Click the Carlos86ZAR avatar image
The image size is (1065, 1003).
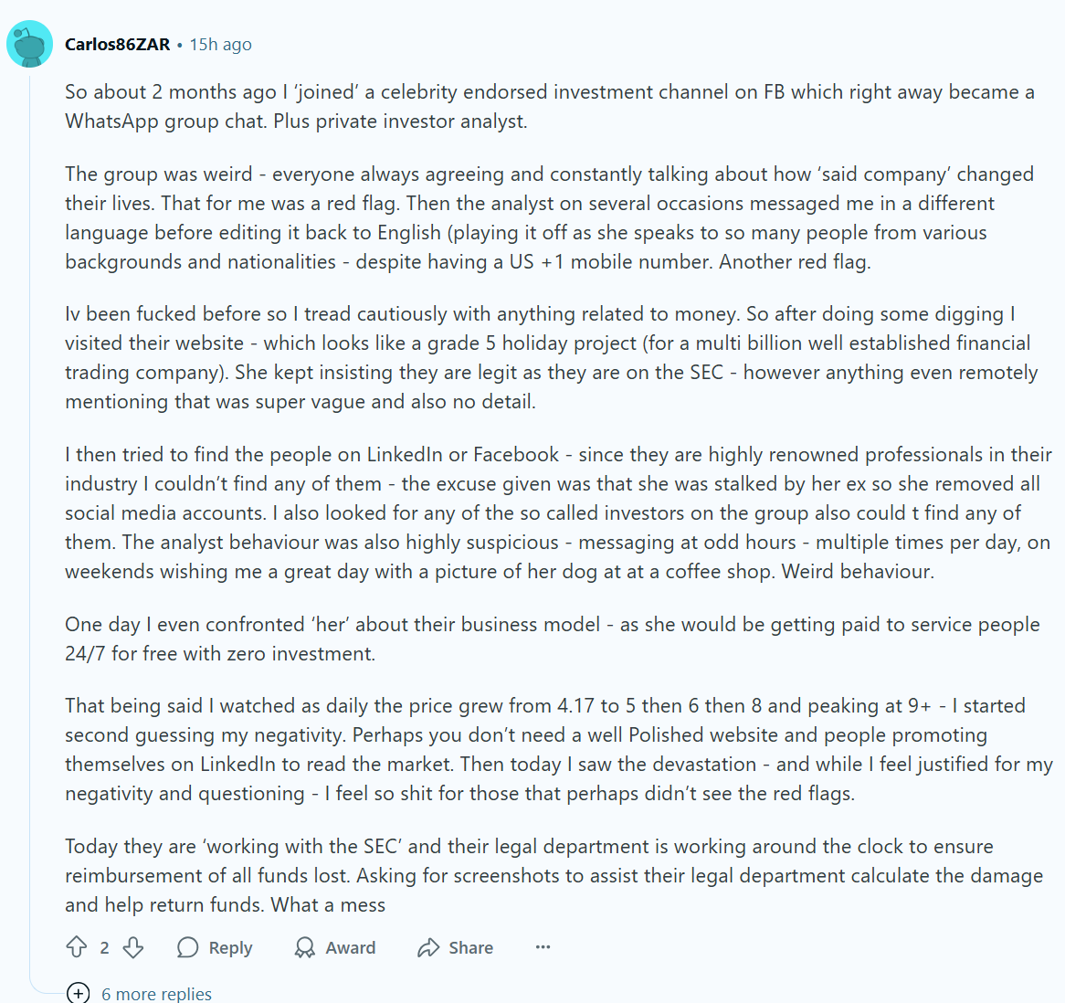pos(29,44)
